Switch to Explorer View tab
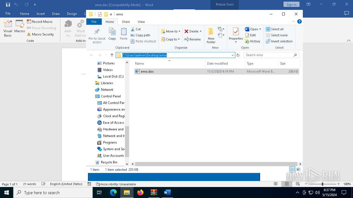The width and height of the screenshot is (353, 198). (x=141, y=22)
